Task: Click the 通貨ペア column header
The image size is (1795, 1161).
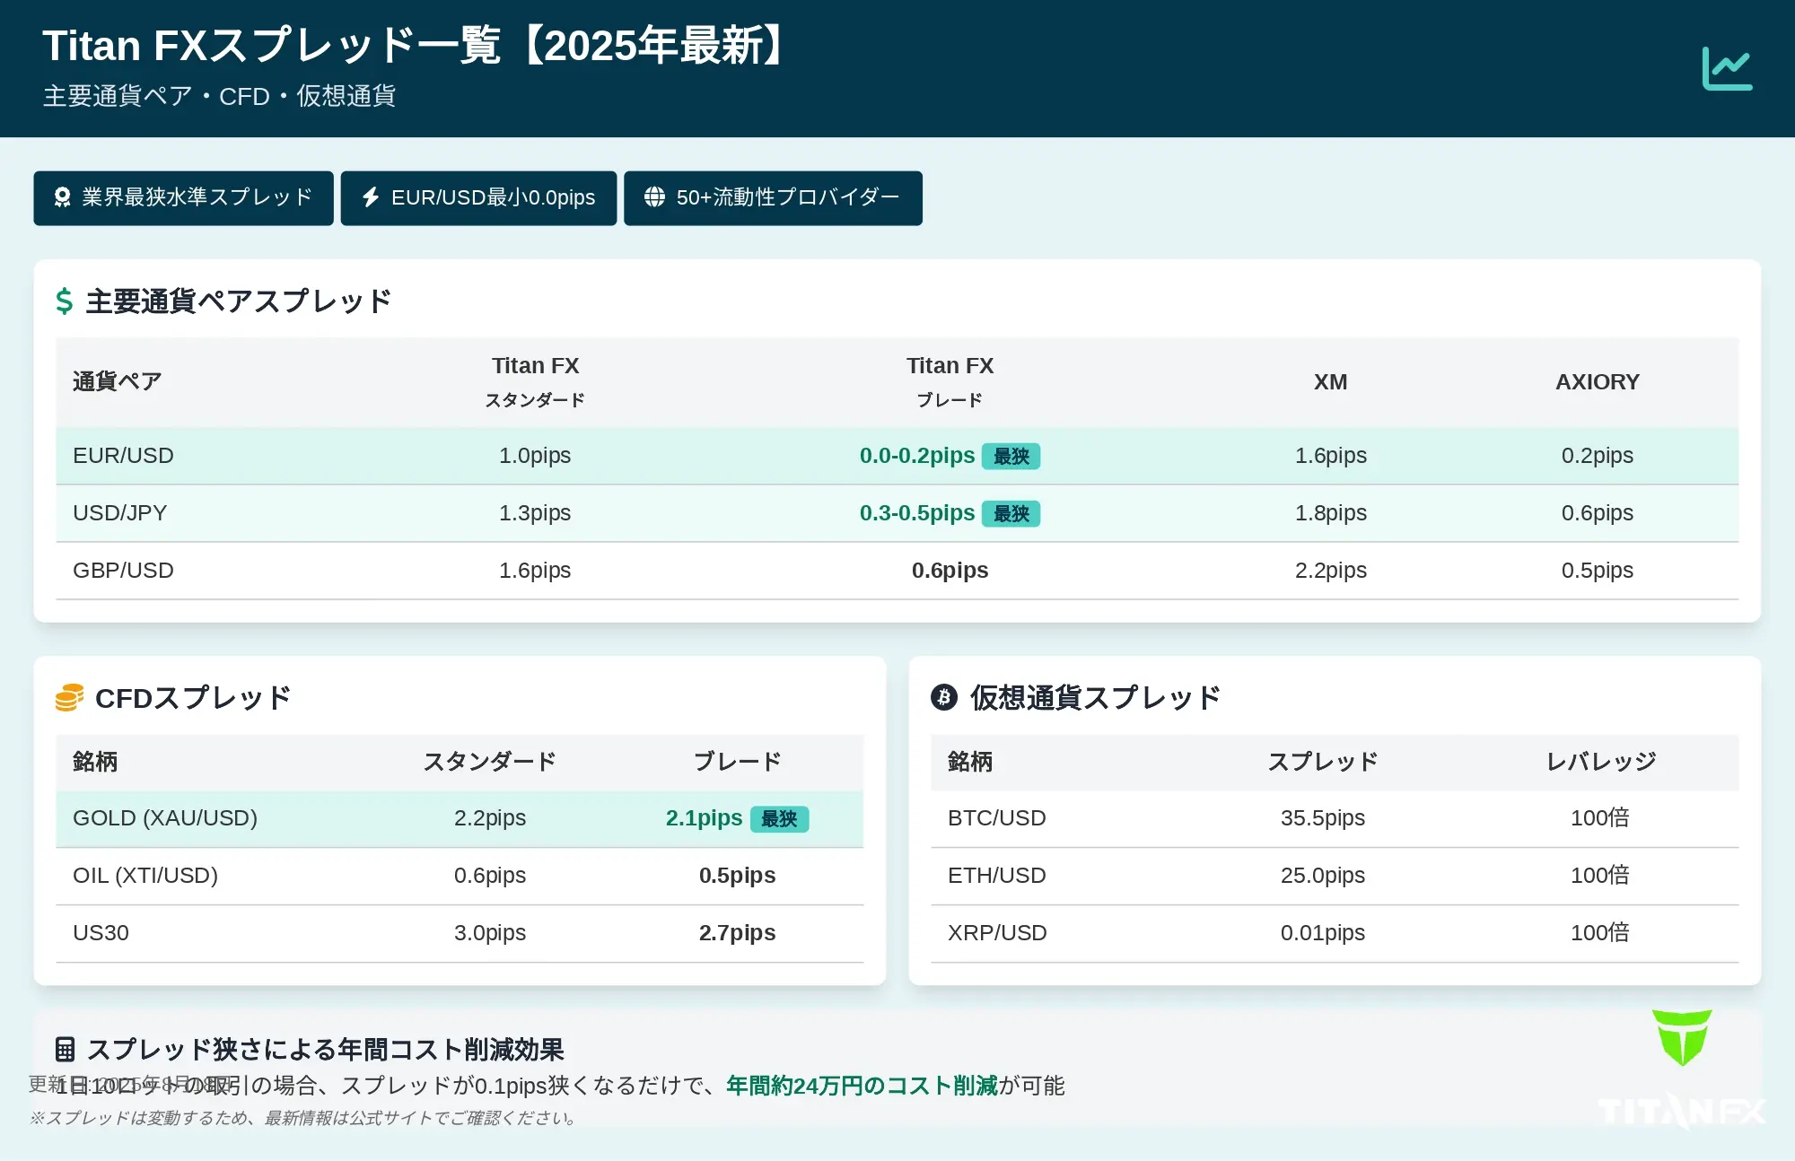Action: (x=118, y=381)
